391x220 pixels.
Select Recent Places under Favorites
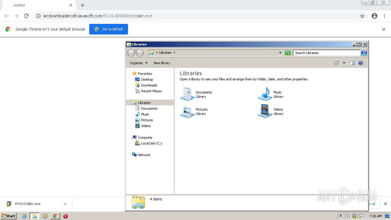[x=148, y=91]
